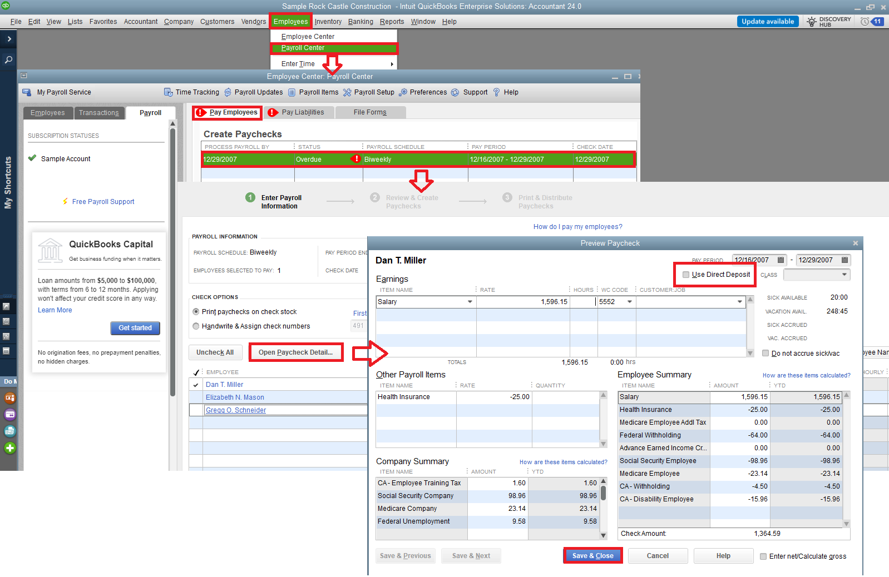Image resolution: width=889 pixels, height=577 pixels.
Task: Open Preferences in payroll toolbar
Action: (x=403, y=92)
